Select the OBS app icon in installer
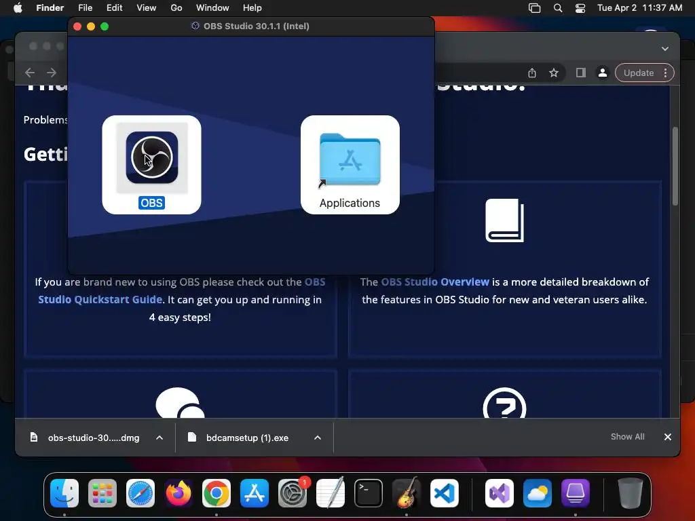 click(151, 157)
